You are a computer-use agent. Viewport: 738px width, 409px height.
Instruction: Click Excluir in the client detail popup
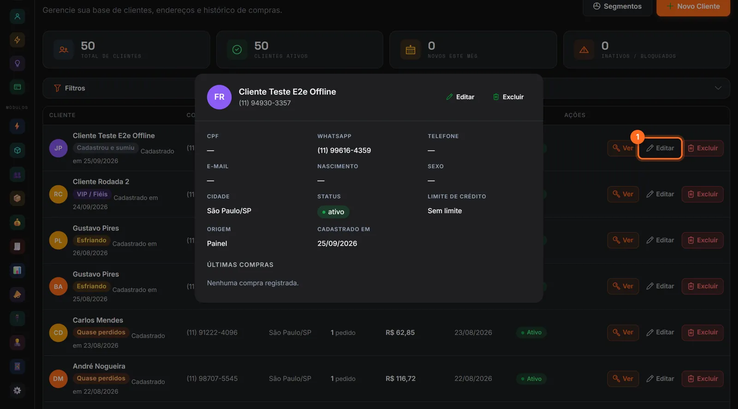pos(508,97)
